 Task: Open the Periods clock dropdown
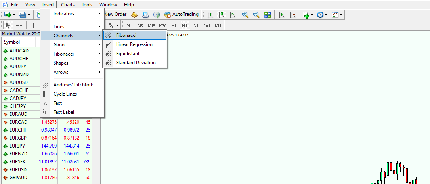(320, 15)
